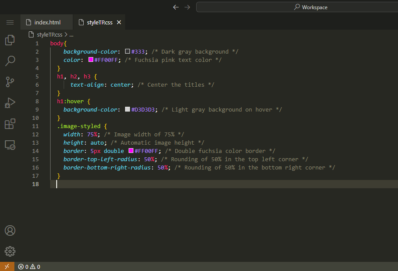Image resolution: width=398 pixels, height=271 pixels.
Task: Open the Manage settings gear
Action: 10,251
